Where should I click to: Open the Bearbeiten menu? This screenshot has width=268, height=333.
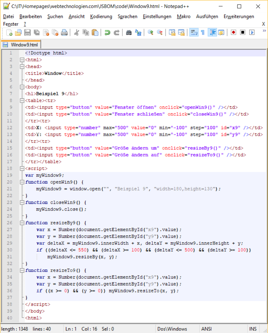[x=31, y=16]
